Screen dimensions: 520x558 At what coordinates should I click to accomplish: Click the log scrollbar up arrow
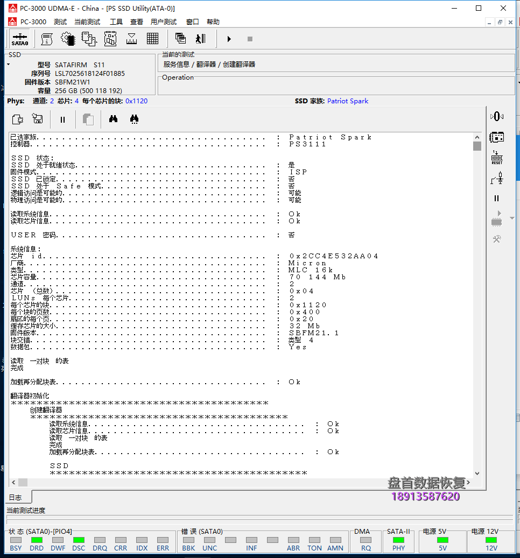[477, 137]
